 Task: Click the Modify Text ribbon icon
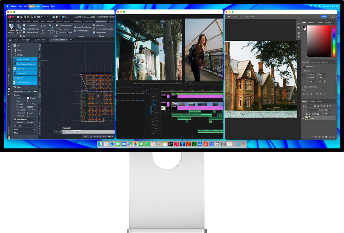tap(51, 29)
